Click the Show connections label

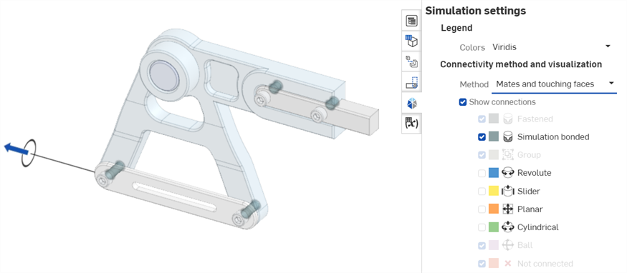(502, 102)
